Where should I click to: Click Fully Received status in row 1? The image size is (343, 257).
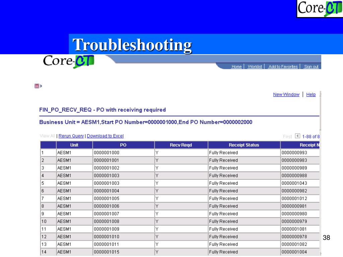click(x=223, y=153)
